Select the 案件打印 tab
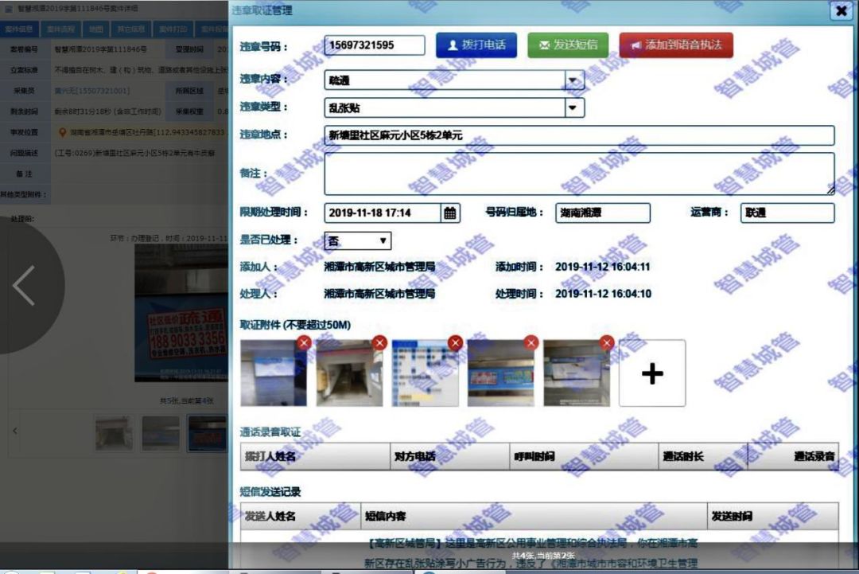 [173, 29]
